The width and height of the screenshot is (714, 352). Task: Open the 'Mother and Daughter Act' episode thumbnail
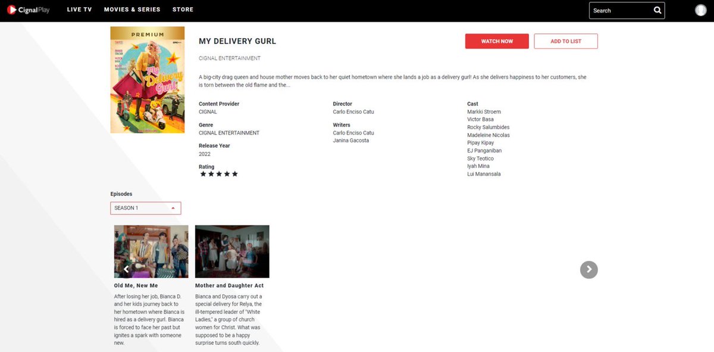click(x=232, y=251)
